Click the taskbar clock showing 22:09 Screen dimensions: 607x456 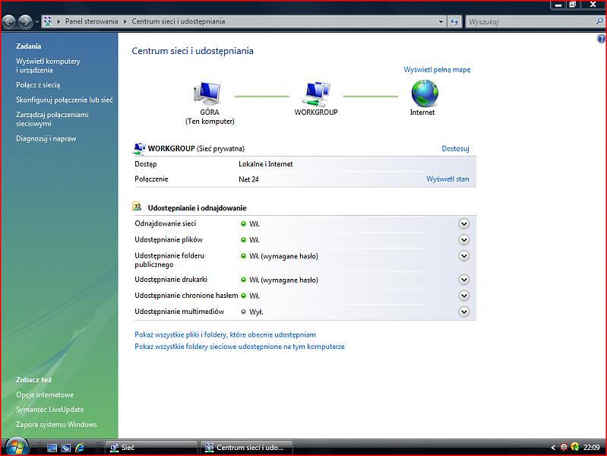tap(592, 448)
